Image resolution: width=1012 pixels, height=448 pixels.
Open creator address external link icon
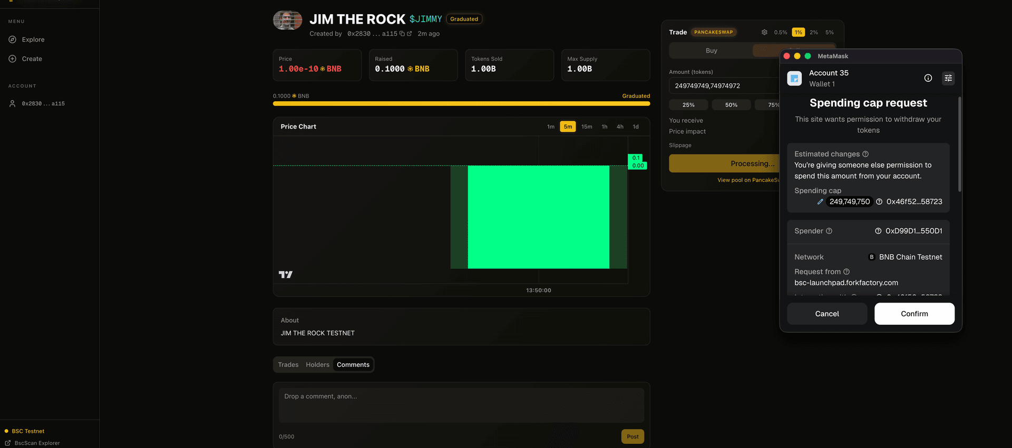tap(410, 34)
